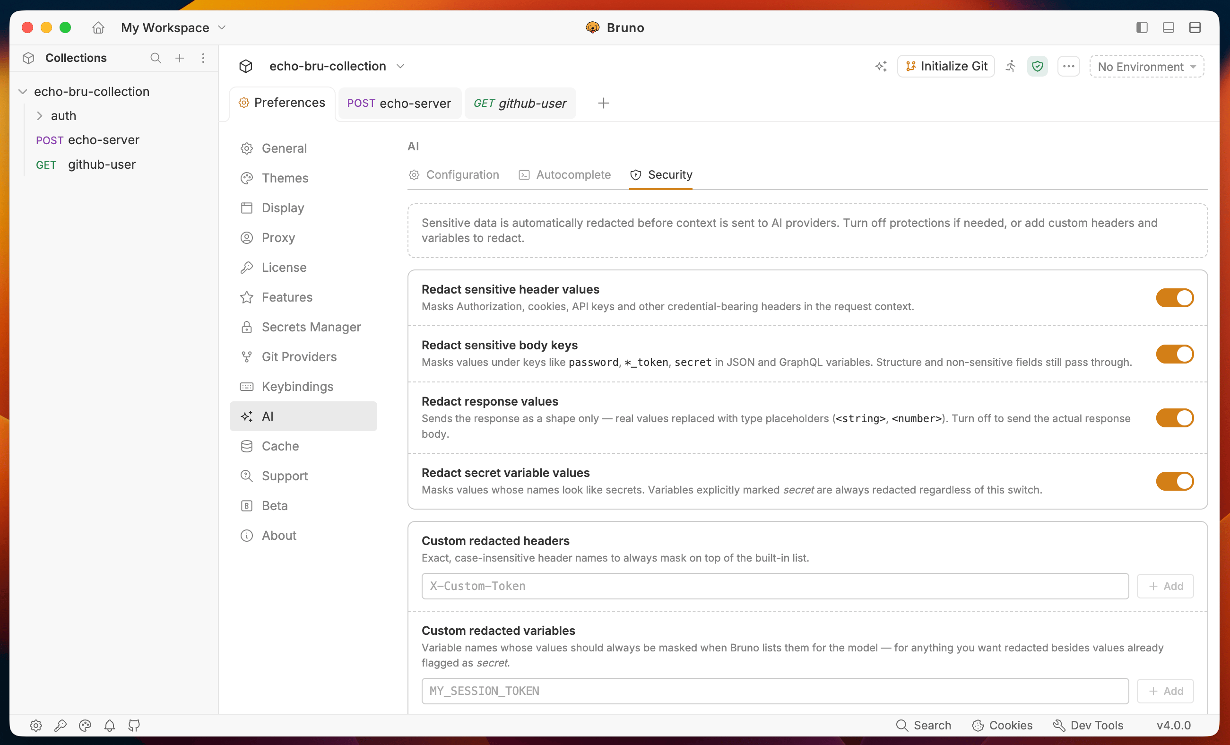Open About preferences

pos(303,535)
